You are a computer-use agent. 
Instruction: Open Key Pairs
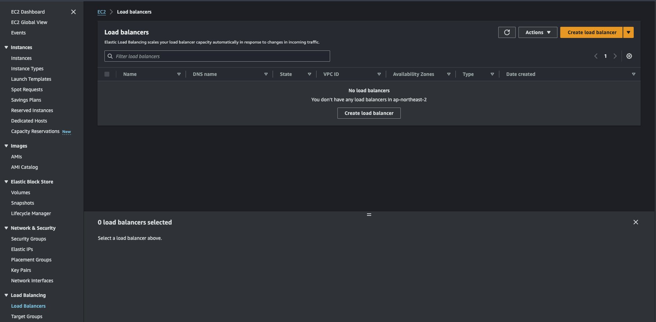[x=21, y=270]
